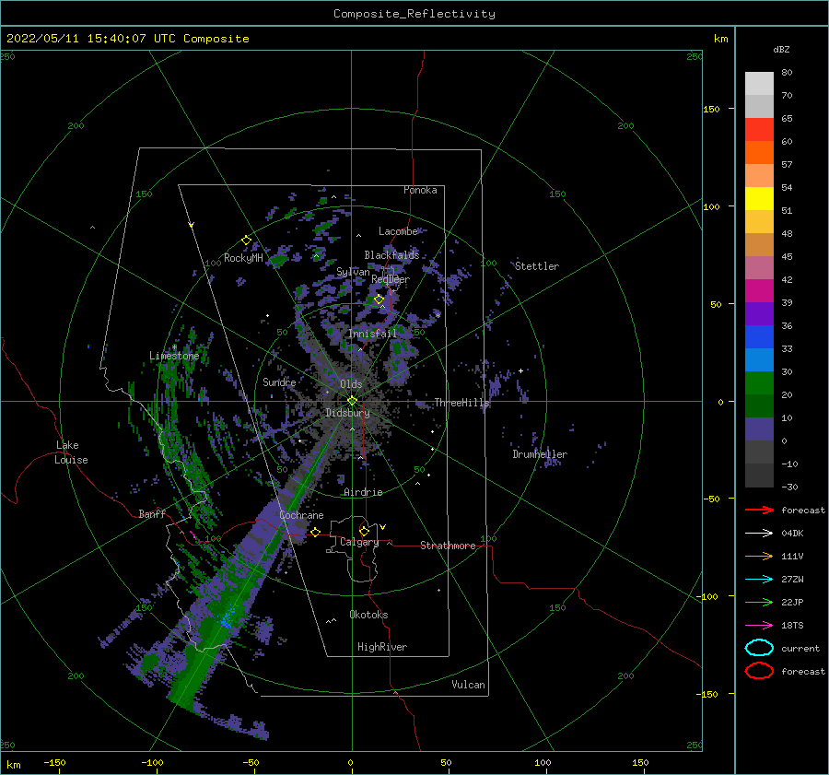Click the Blackfalds city label
The width and height of the screenshot is (829, 775).
click(x=391, y=255)
